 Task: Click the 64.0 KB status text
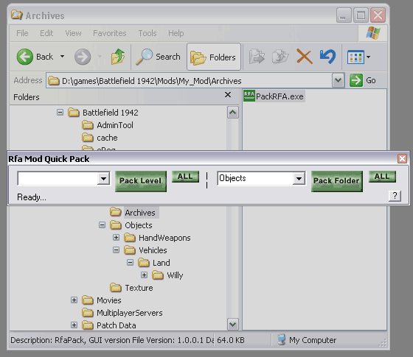coord(231,340)
